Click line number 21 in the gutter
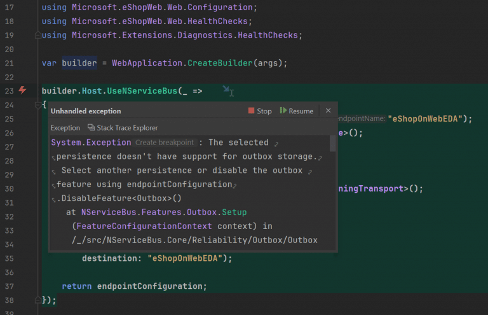 (10, 63)
